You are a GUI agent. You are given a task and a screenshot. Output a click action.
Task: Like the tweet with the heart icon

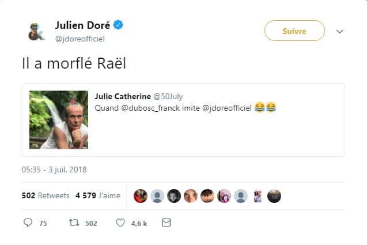[x=120, y=223]
